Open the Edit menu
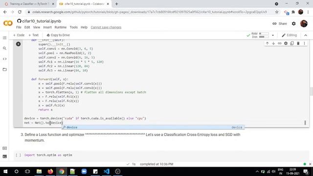Viewport: 313px width, 176px height. [27, 27]
